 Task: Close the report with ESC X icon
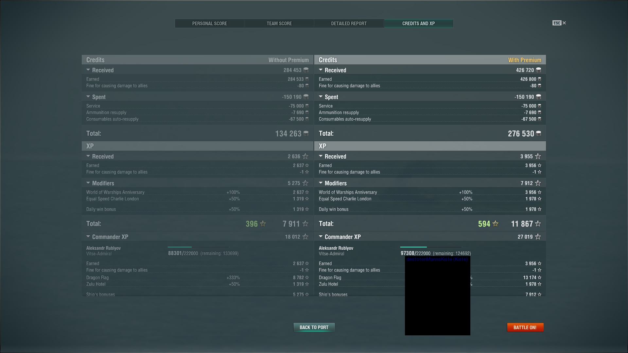click(x=559, y=23)
